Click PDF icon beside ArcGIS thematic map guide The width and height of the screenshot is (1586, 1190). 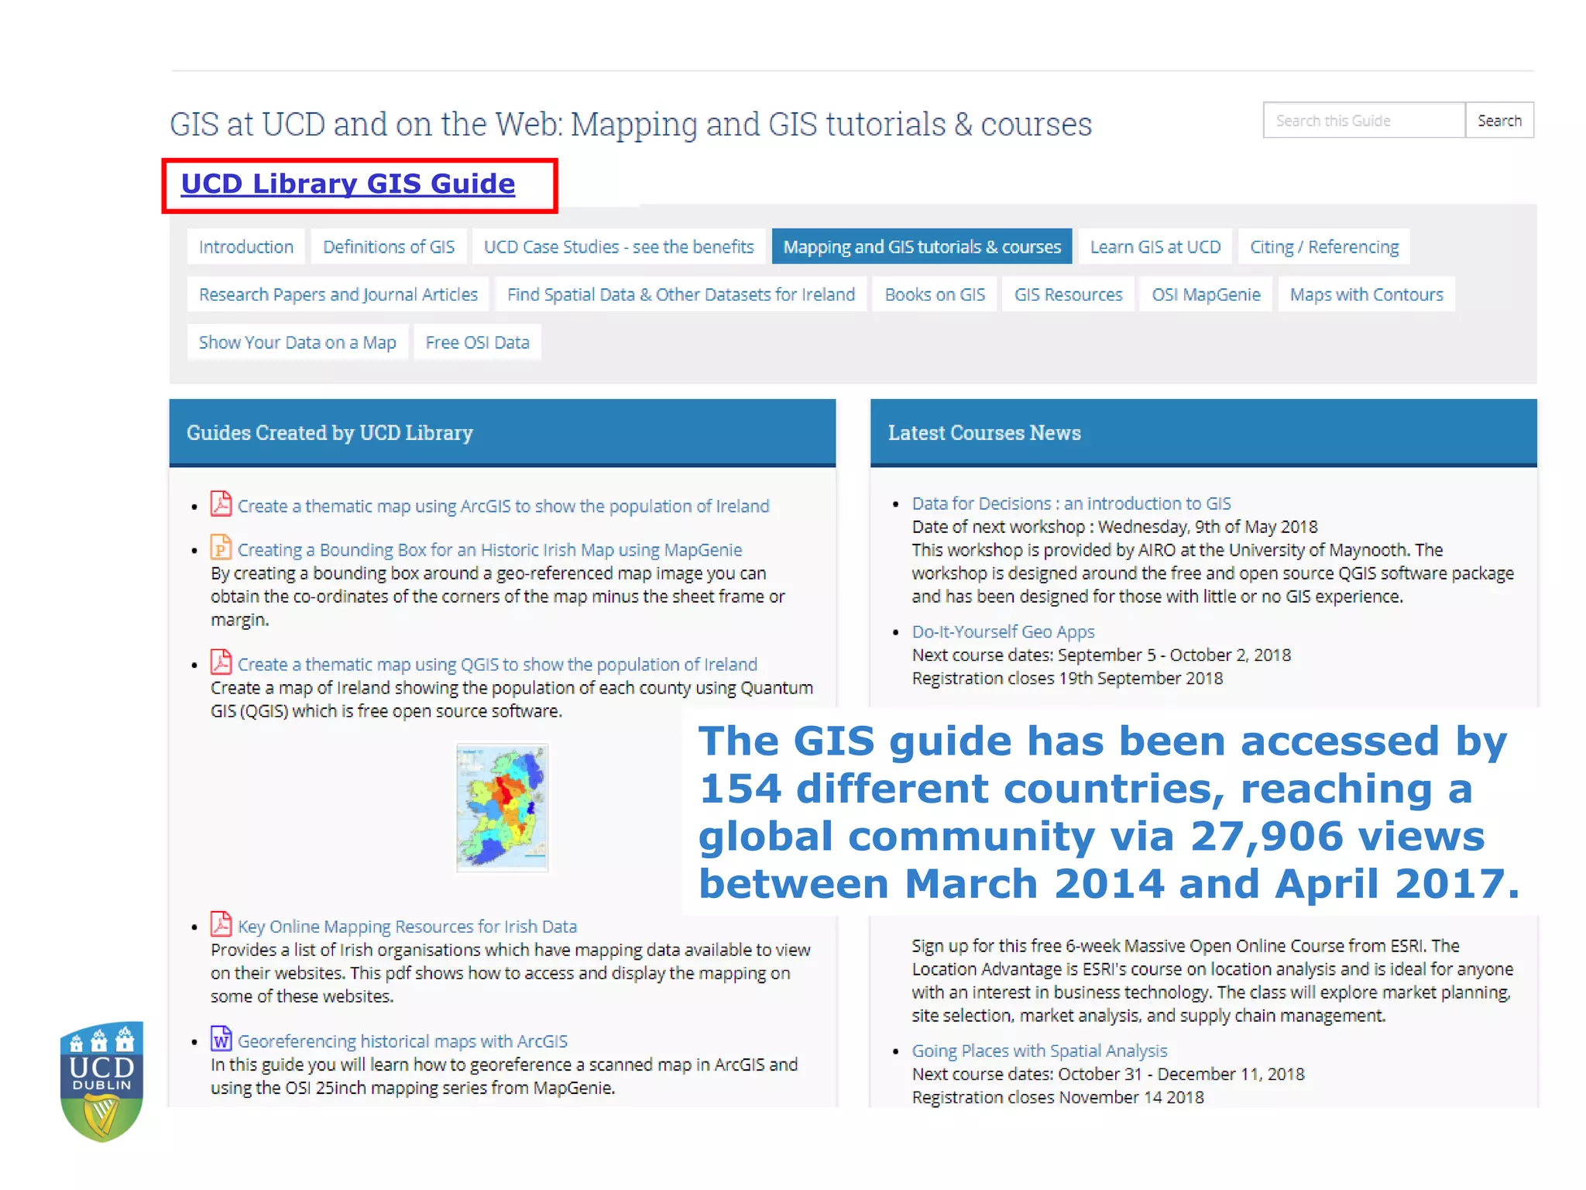pos(221,504)
